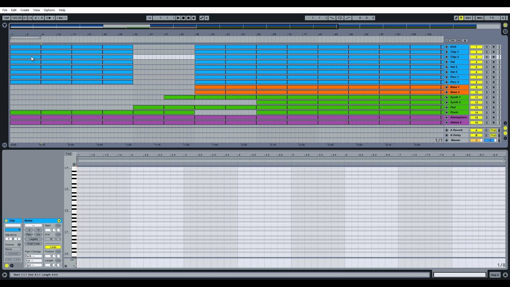Toggle the Punch-In switch

(332, 18)
